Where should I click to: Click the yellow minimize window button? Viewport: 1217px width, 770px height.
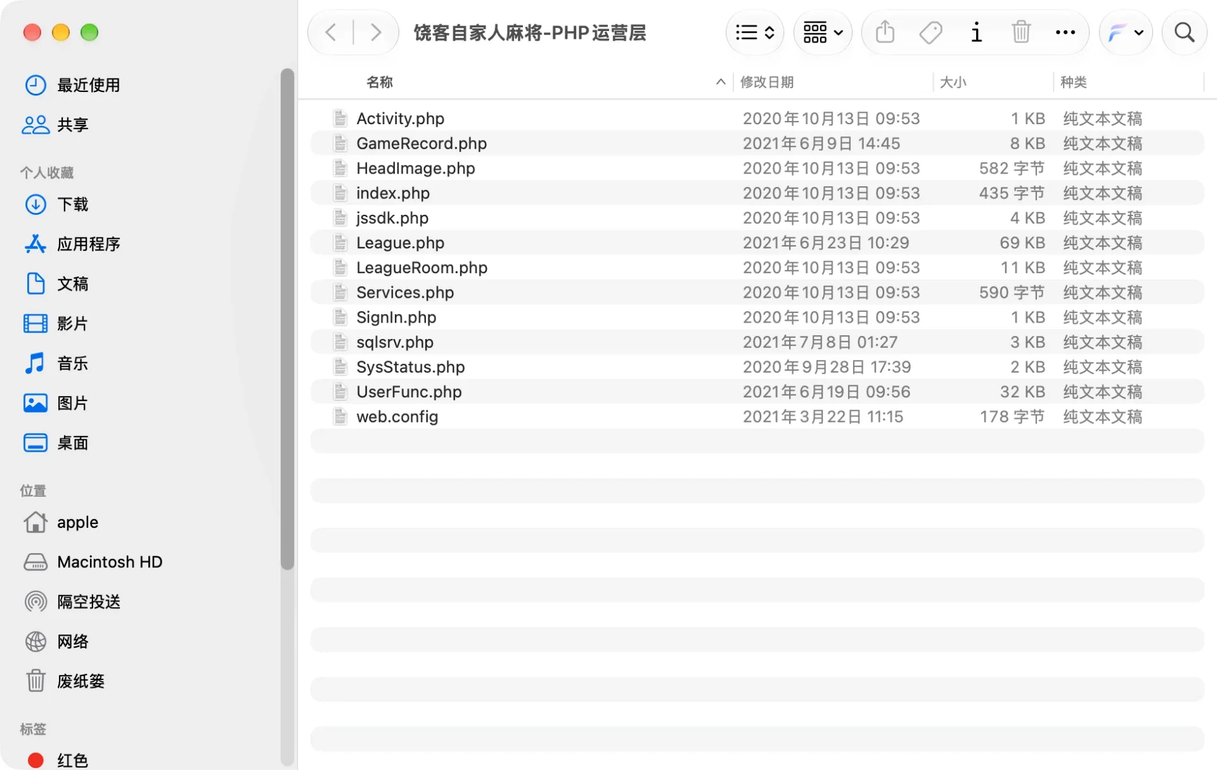[x=61, y=32]
